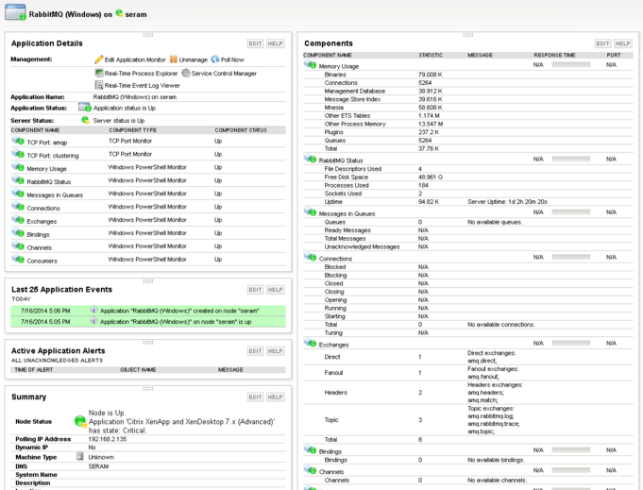The image size is (643, 490).
Task: Click the COMPONENT NAME header in Application Details table
Action: [x=35, y=130]
